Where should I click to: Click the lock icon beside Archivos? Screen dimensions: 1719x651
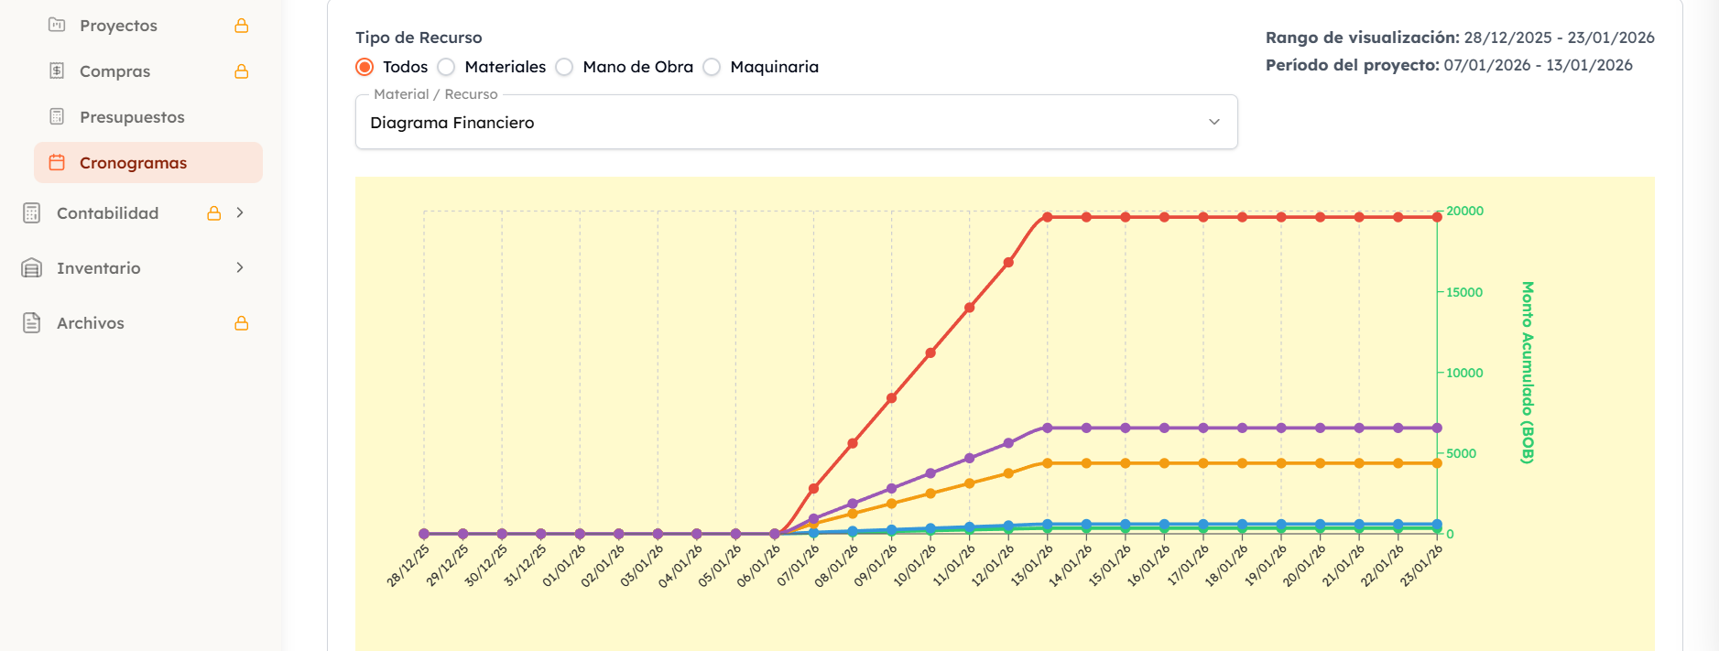242,323
